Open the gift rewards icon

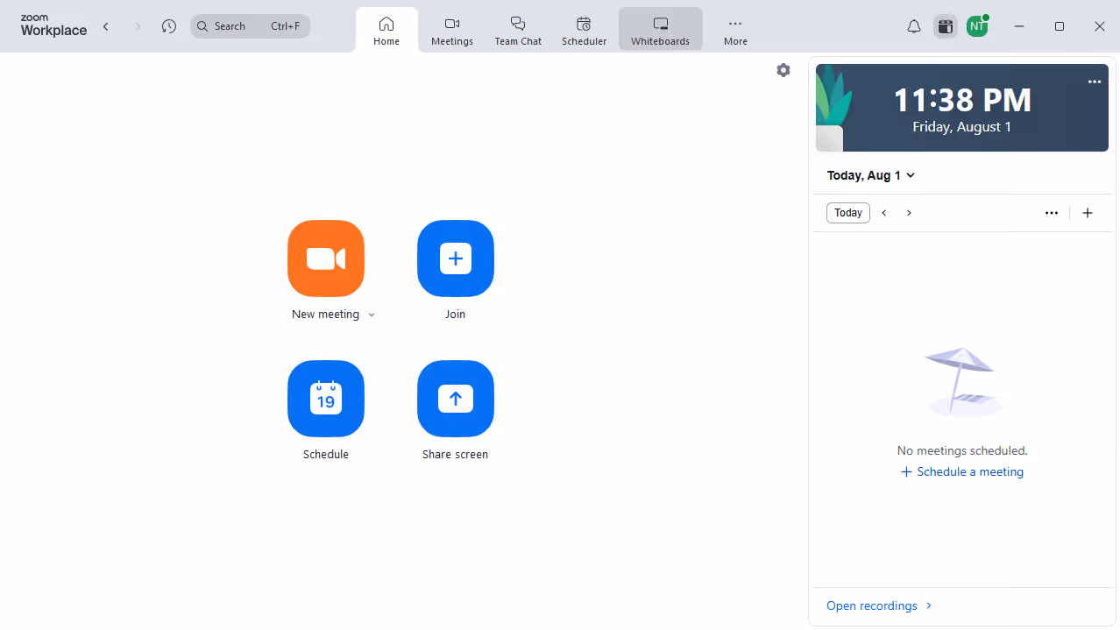tap(945, 26)
